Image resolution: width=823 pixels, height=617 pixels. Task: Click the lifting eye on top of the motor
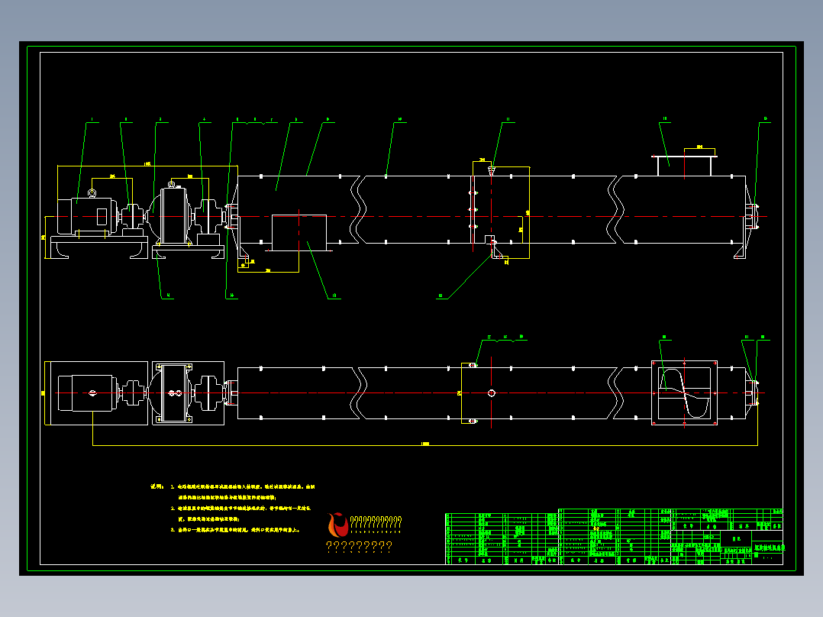coord(92,193)
